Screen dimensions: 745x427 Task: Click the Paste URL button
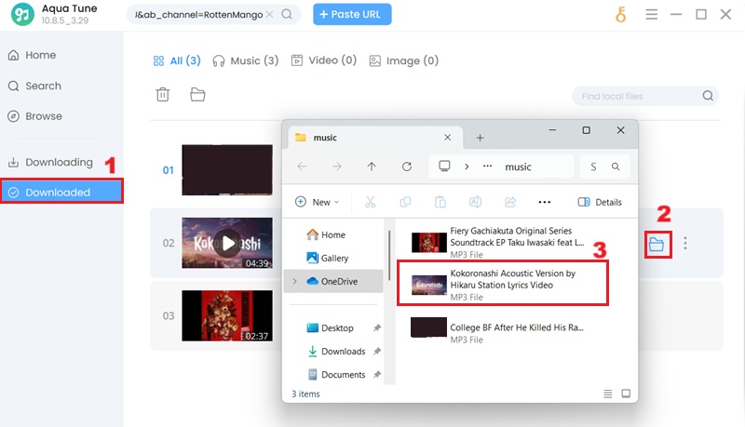pos(352,15)
